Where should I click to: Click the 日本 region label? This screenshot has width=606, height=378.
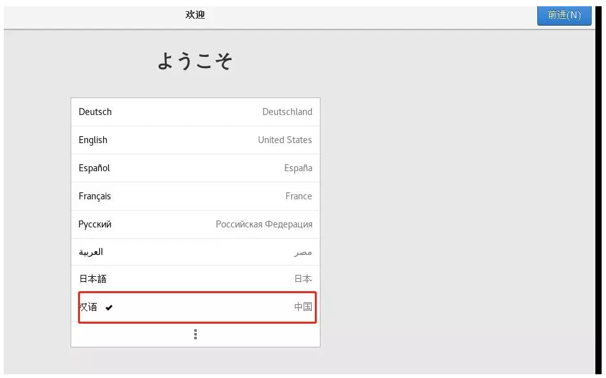tap(303, 279)
